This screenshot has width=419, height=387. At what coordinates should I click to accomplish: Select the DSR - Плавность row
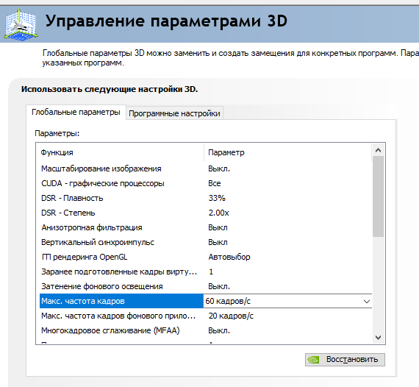coord(206,198)
